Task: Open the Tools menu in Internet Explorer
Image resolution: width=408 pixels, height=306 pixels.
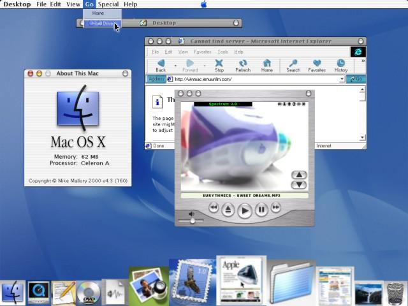Action: (222, 52)
